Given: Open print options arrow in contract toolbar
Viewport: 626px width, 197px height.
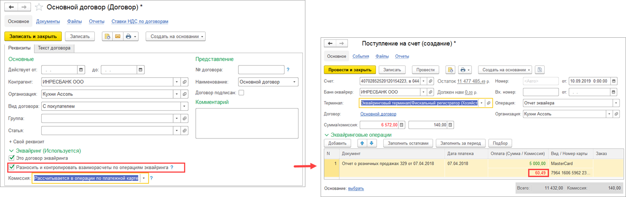Looking at the screenshot, I should click(x=135, y=36).
